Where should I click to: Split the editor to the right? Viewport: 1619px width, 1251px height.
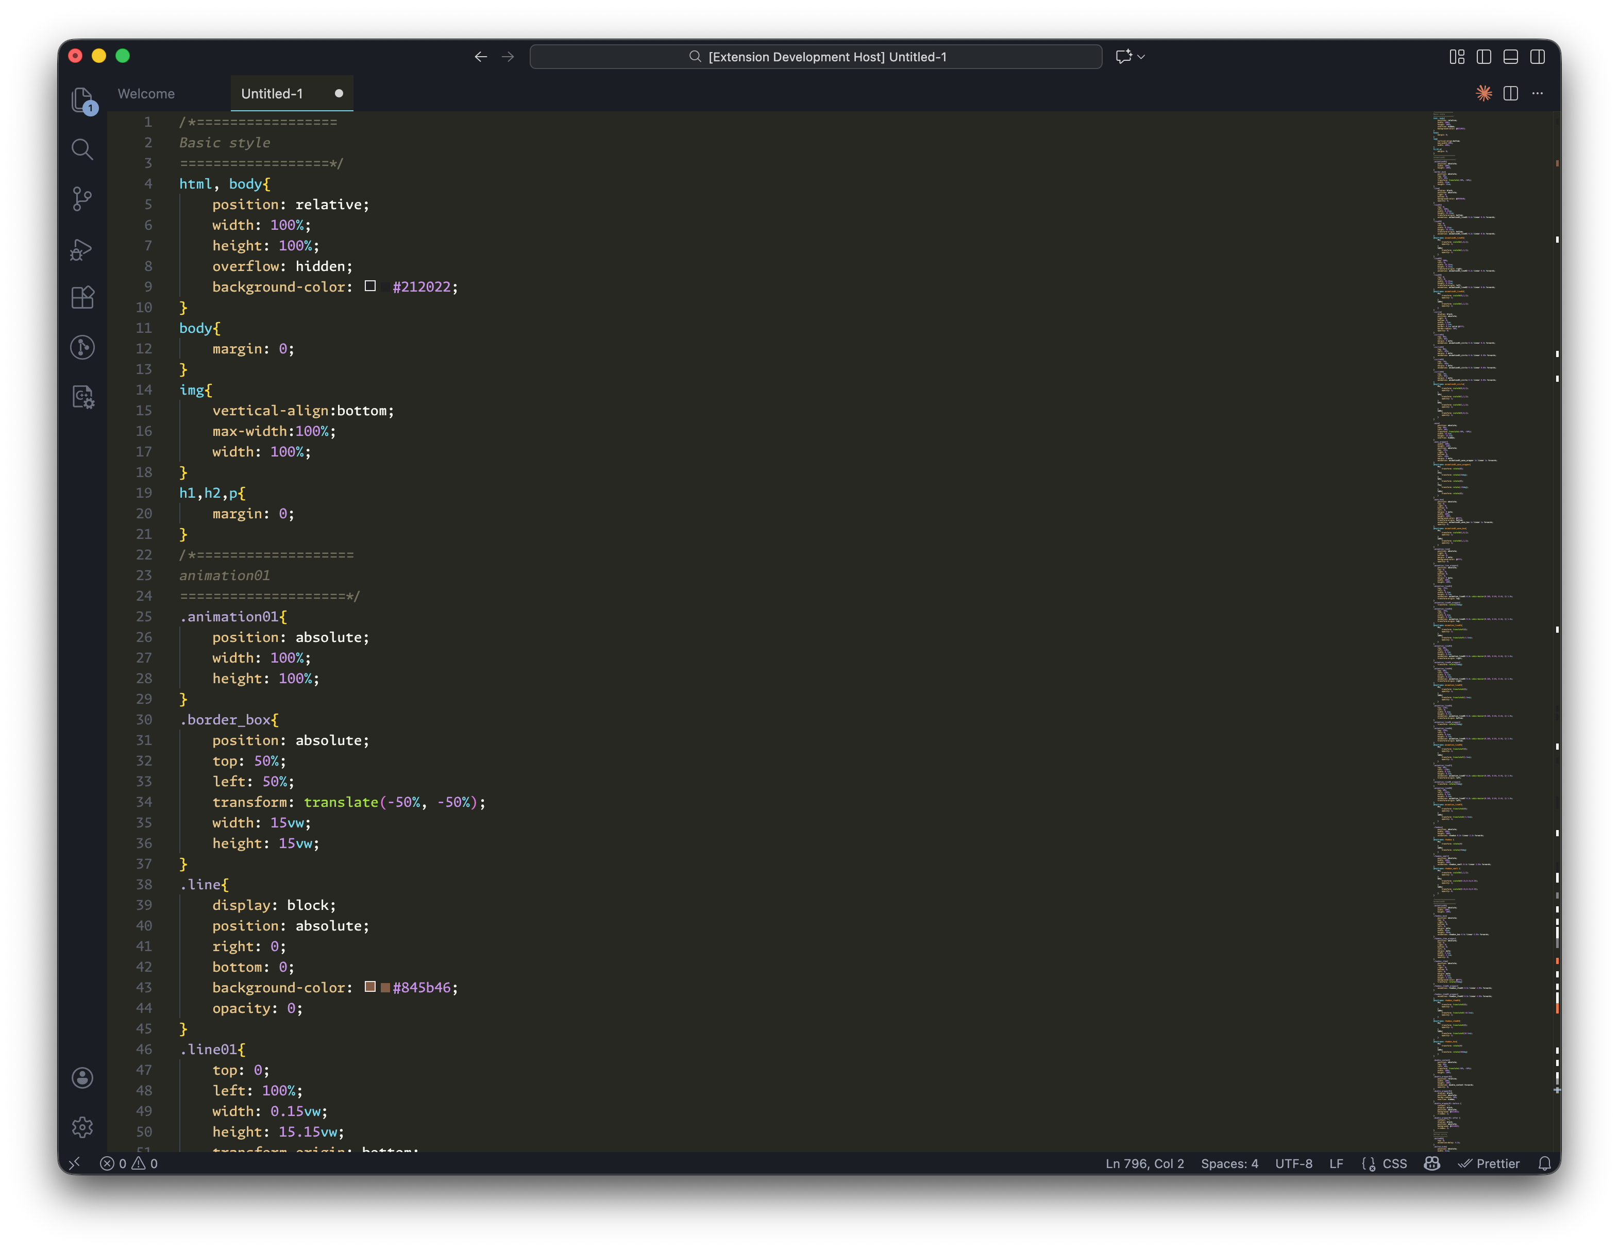pyautogui.click(x=1510, y=93)
